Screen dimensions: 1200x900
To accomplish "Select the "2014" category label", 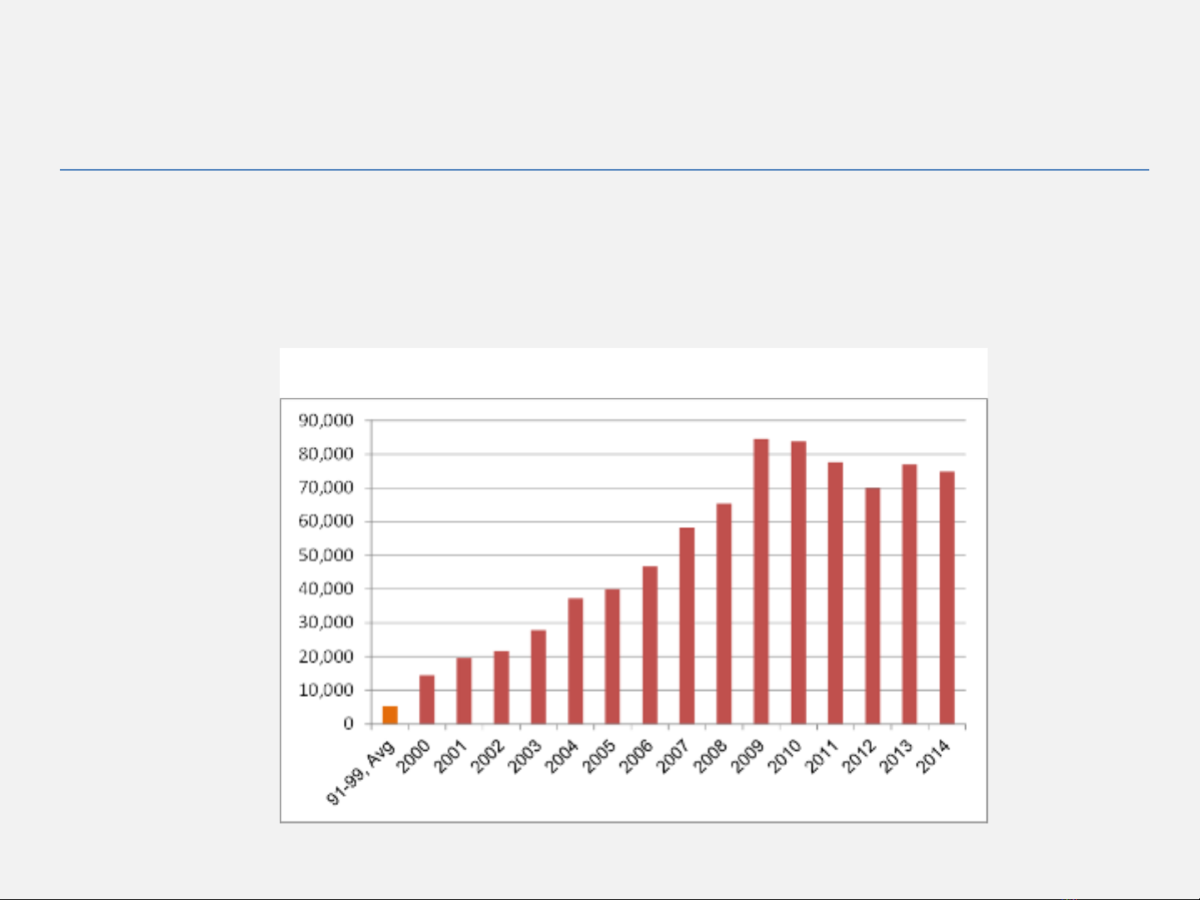I will (934, 756).
